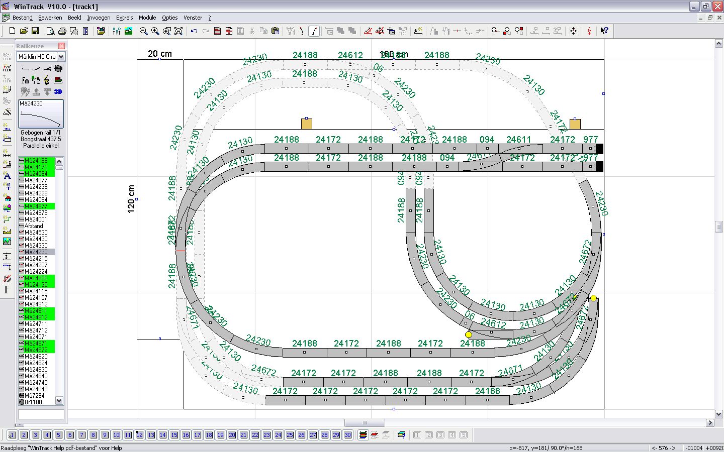This screenshot has width=724, height=452.
Task: Open buildings symbol category
Action: tap(26, 80)
